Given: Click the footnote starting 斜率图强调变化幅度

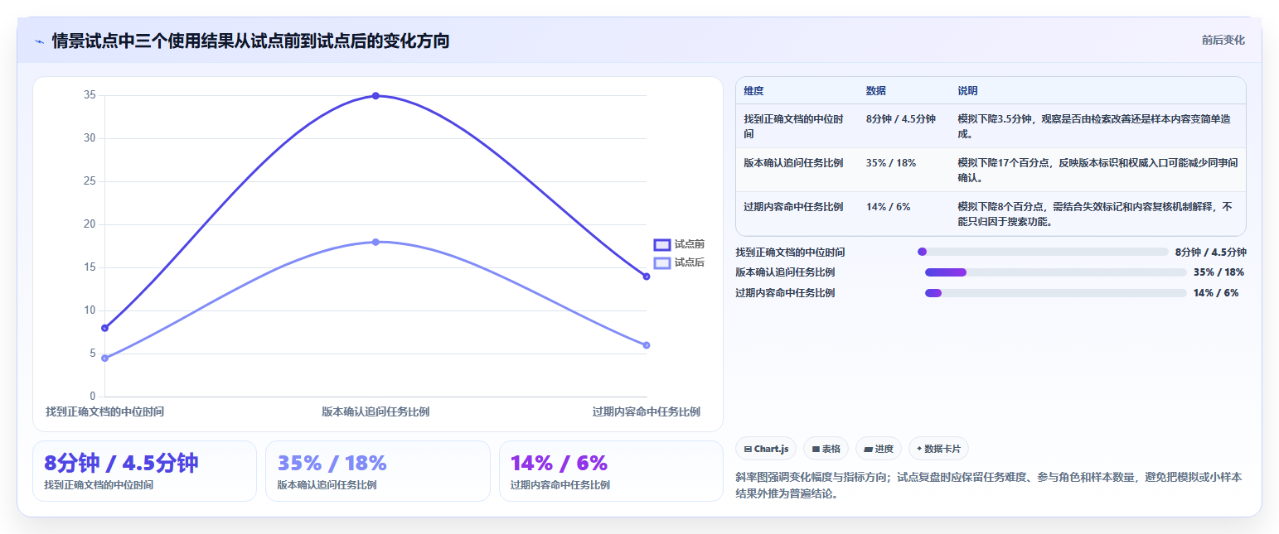Looking at the screenshot, I should [988, 486].
